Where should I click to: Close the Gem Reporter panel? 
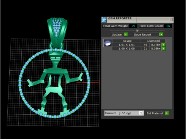(x=171, y=19)
